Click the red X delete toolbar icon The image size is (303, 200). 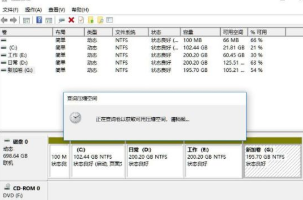pos(71,20)
